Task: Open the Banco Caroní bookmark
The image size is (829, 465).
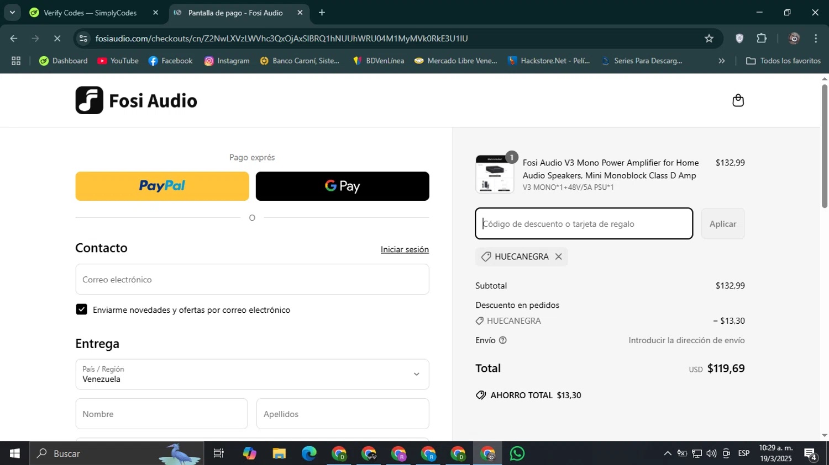Action: (x=300, y=61)
